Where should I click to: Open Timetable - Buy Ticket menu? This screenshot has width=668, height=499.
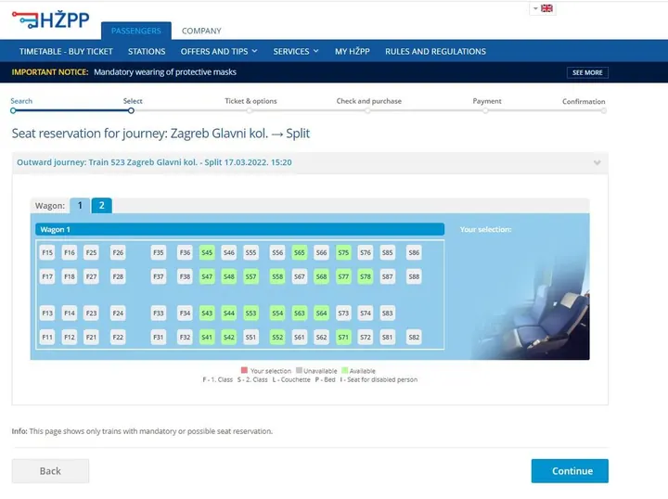[66, 52]
